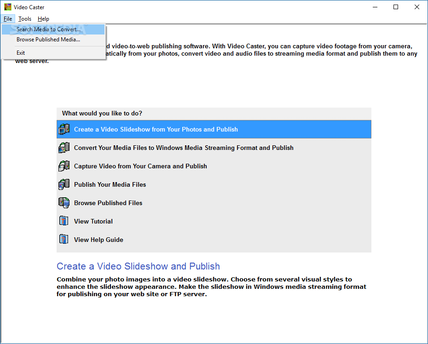
Task: Click the browse icon beside Browse Published Files
Action: [64, 203]
